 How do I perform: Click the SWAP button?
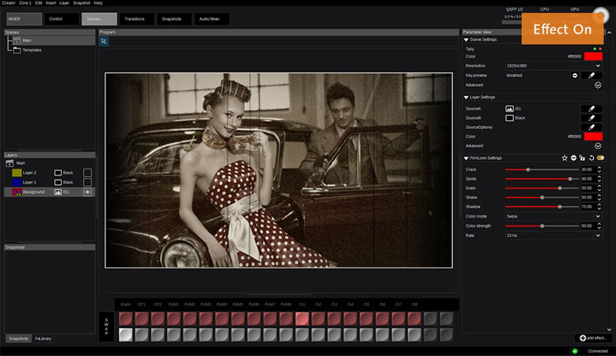(106, 327)
